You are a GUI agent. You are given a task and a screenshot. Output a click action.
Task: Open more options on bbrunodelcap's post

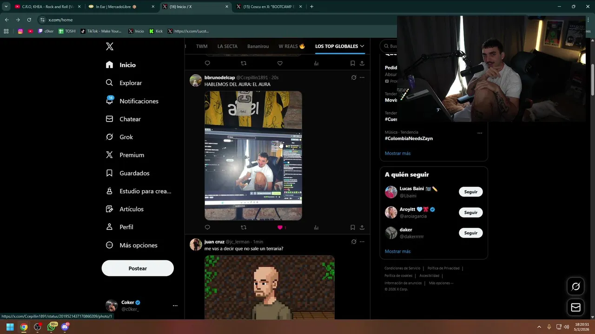tap(362, 77)
